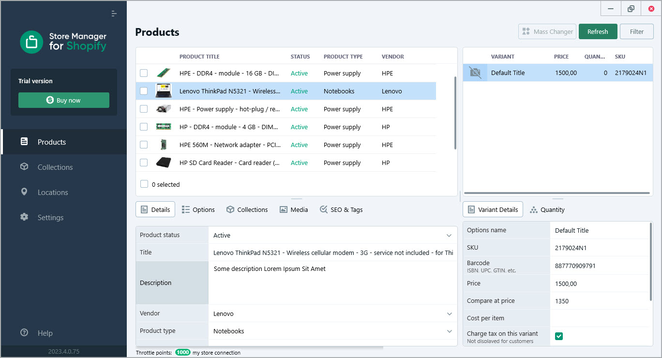662x358 pixels.
Task: Check the HP SD Card Reader checkbox
Action: (x=144, y=163)
